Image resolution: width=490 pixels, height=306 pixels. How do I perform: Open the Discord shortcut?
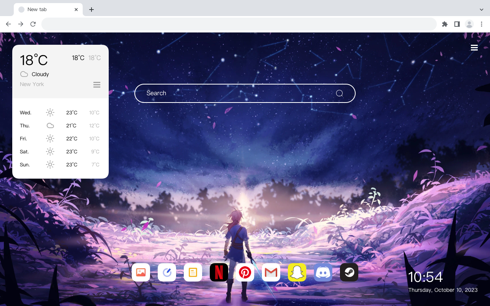pos(323,272)
